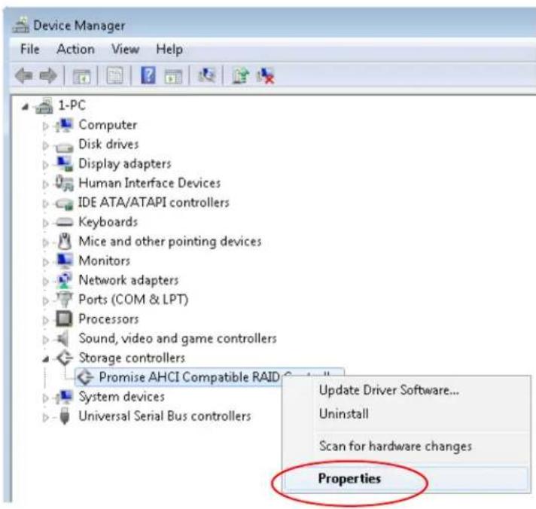Click the Storage controllers category icon

(64, 358)
